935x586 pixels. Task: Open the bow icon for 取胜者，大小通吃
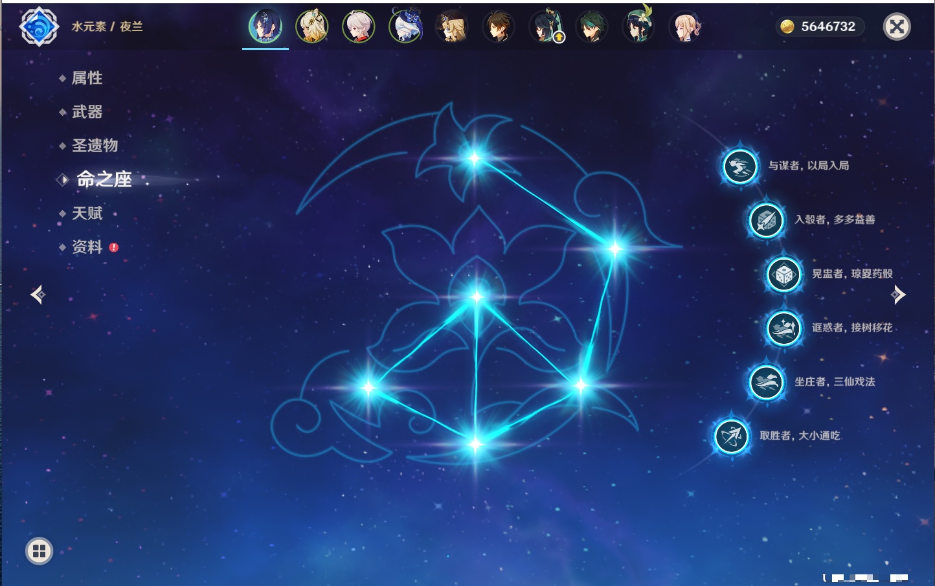(x=732, y=436)
